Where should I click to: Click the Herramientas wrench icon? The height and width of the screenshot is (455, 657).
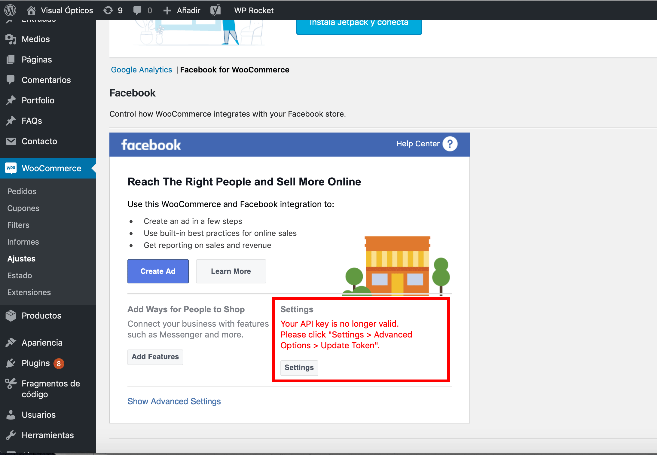point(11,435)
